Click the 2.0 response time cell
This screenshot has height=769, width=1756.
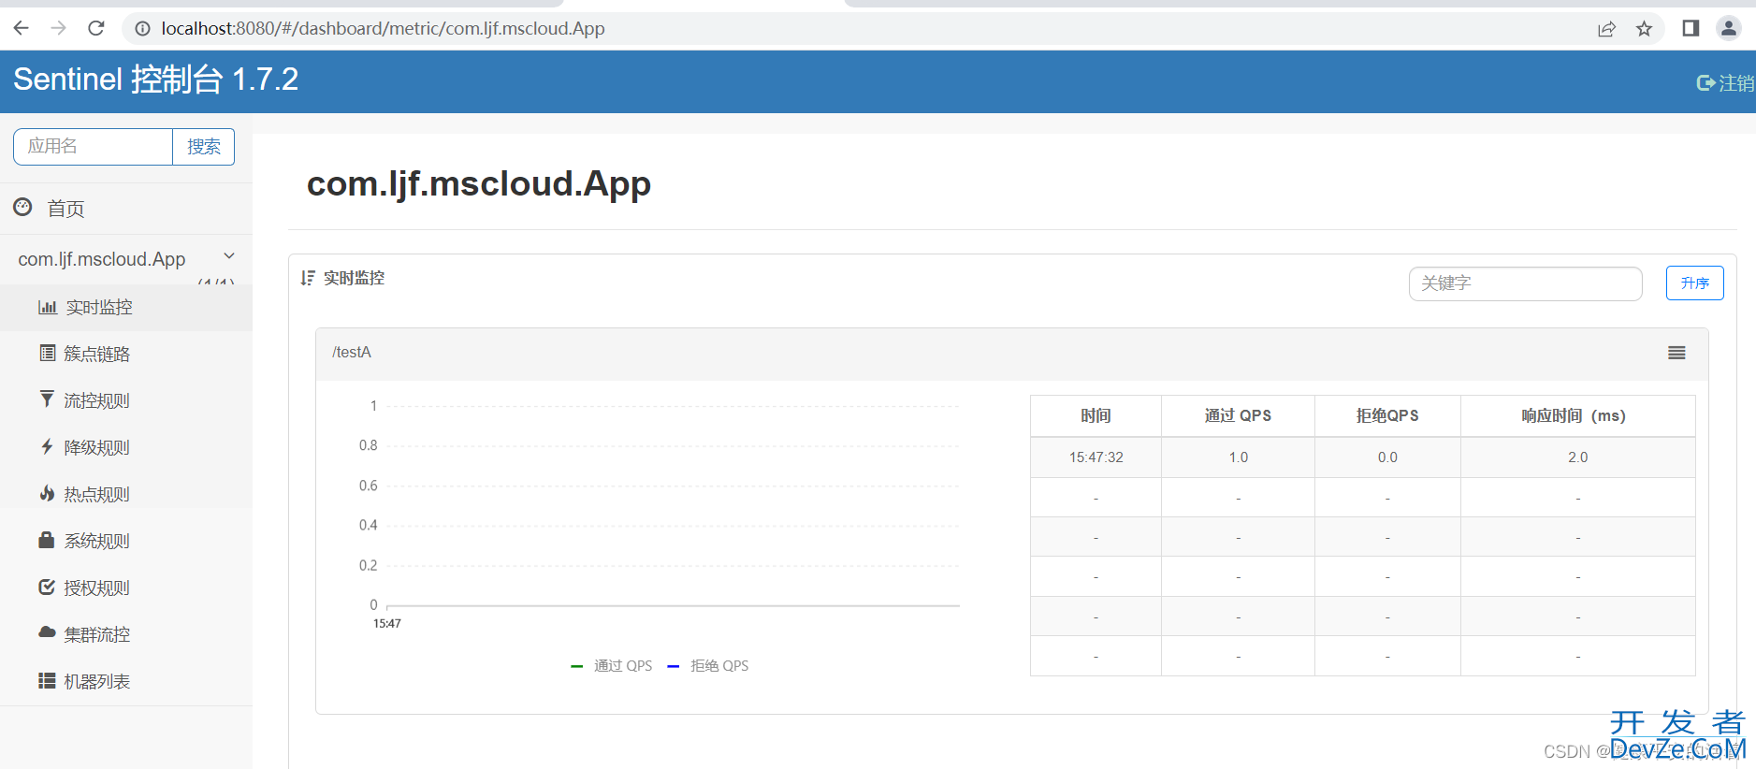pyautogui.click(x=1578, y=457)
